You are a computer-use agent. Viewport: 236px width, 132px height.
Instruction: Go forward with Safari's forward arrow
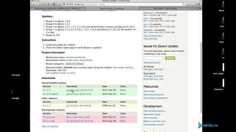tap(37, 4)
